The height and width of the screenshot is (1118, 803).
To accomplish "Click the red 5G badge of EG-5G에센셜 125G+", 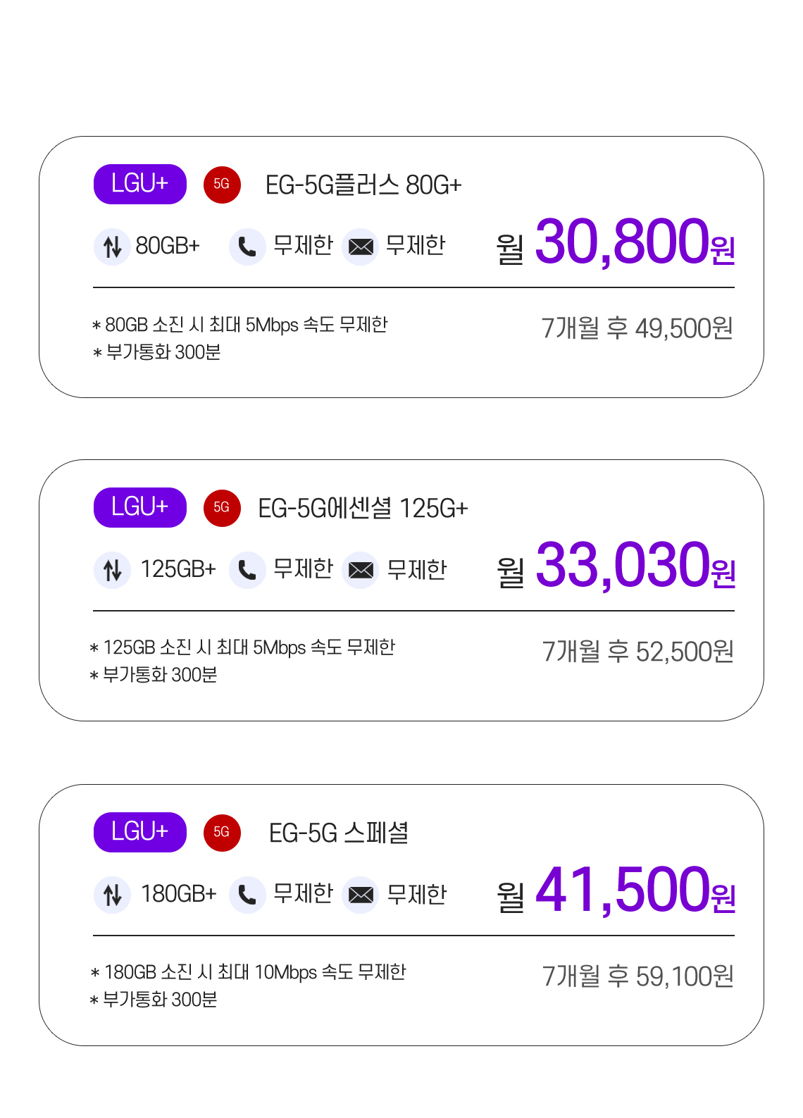I will [x=222, y=508].
